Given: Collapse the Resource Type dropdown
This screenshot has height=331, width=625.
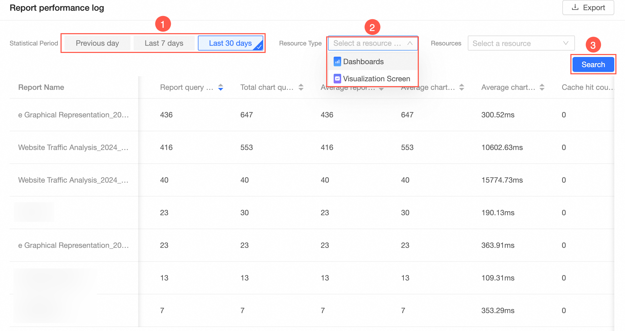Looking at the screenshot, I should 373,43.
